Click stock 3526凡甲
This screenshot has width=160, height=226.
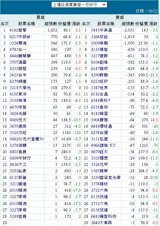[100, 164]
